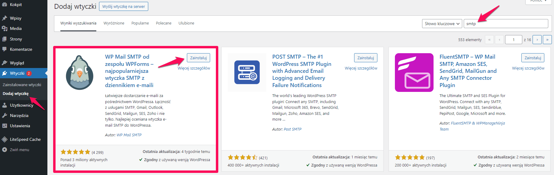Click the Strony pages icon

5,39
